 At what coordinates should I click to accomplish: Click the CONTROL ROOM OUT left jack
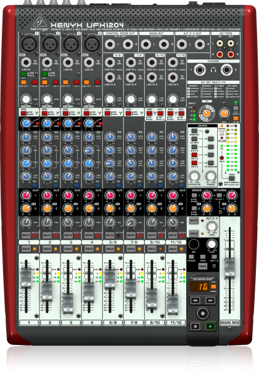pos(110,45)
